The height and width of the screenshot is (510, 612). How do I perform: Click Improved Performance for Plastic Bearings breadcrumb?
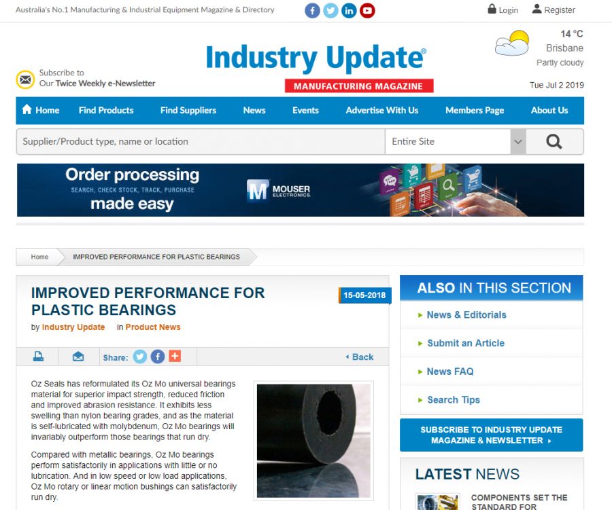[x=156, y=257]
